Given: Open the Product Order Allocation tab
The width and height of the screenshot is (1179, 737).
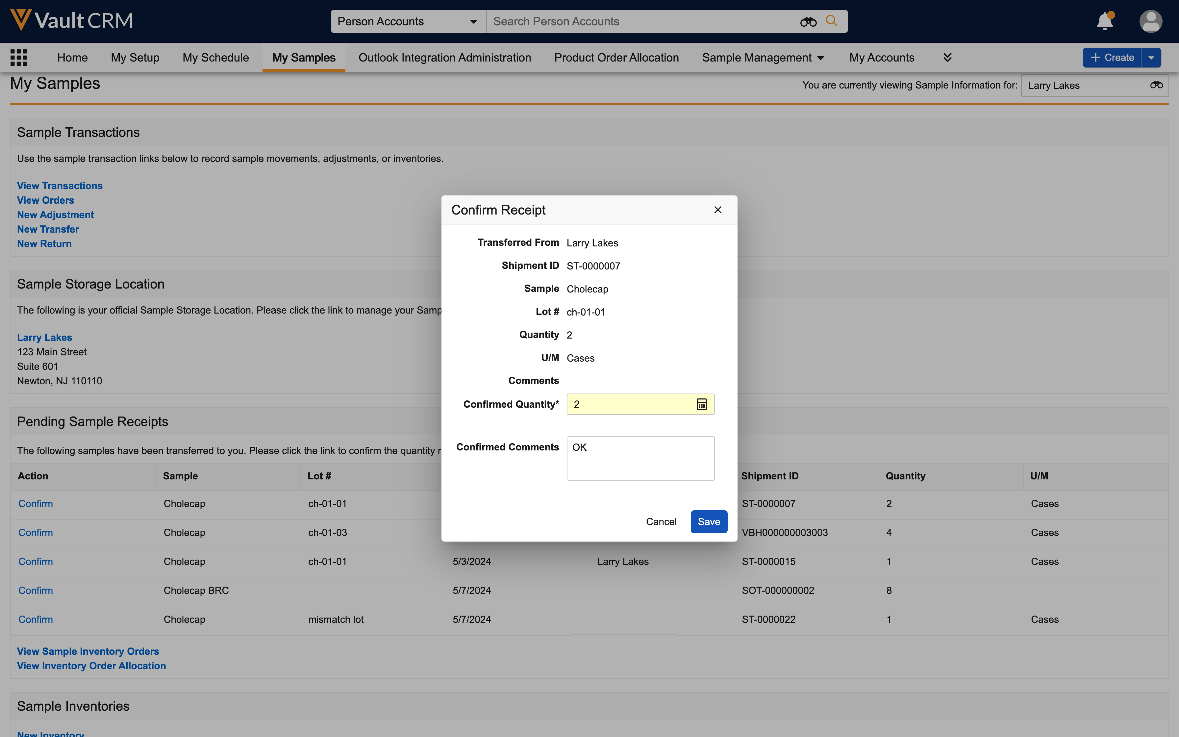Looking at the screenshot, I should point(616,58).
